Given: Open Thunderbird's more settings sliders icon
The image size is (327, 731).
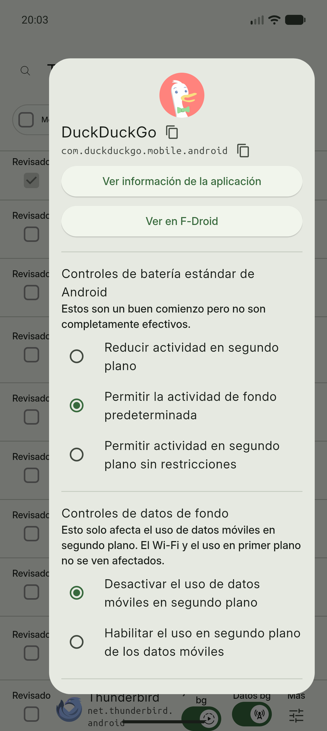Looking at the screenshot, I should tap(296, 715).
